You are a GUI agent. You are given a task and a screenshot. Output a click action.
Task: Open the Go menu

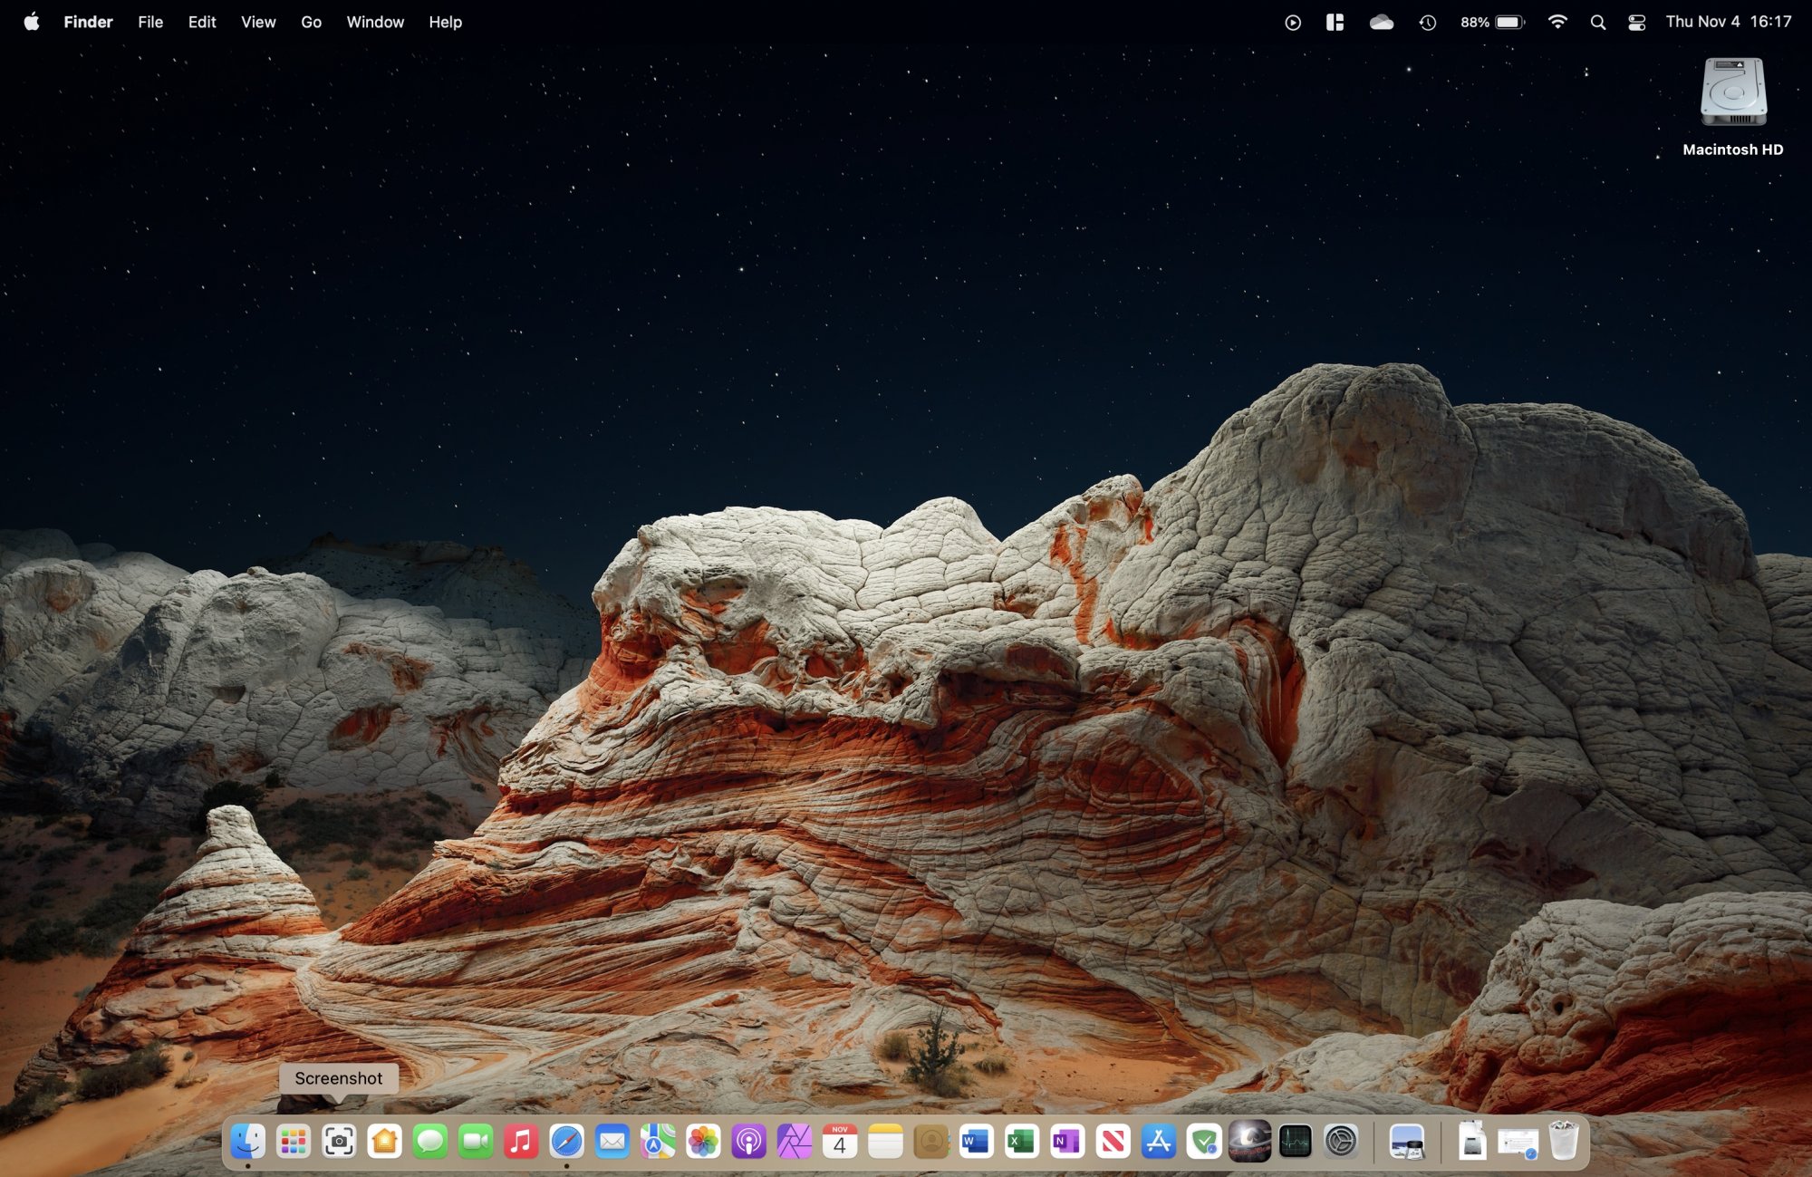(311, 22)
